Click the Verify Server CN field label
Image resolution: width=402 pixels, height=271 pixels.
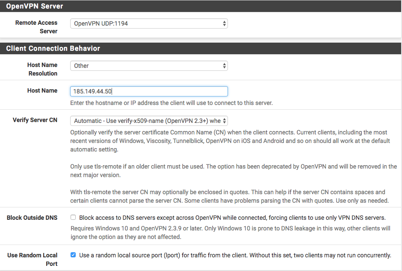(x=35, y=120)
